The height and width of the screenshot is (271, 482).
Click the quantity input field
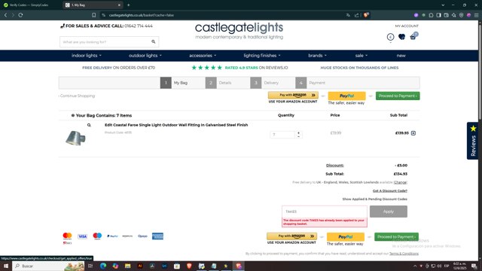(283, 135)
